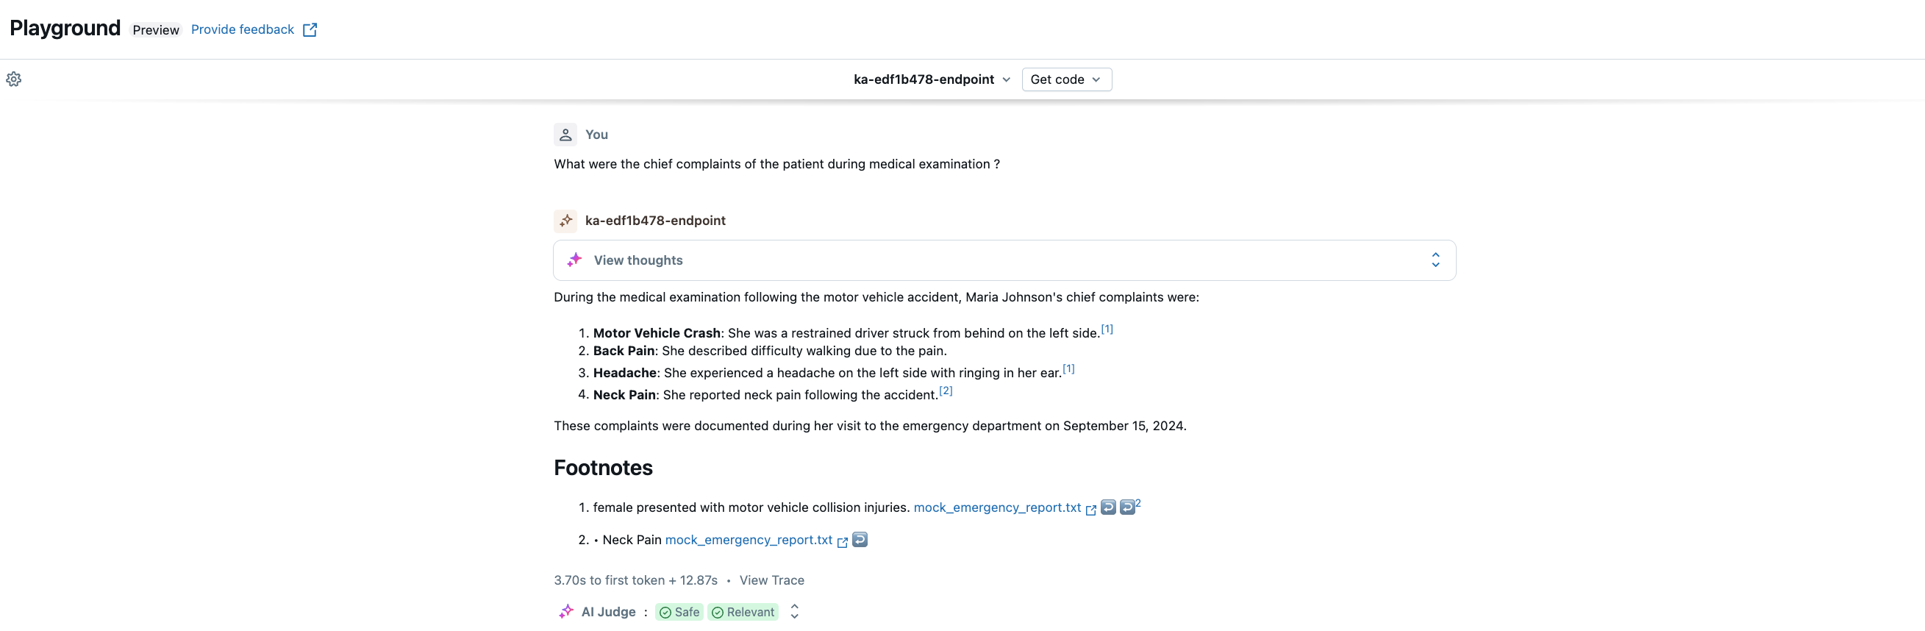Open mock_emergency_report.txt in footnote 1
The image size is (1925, 631).
[x=997, y=507]
